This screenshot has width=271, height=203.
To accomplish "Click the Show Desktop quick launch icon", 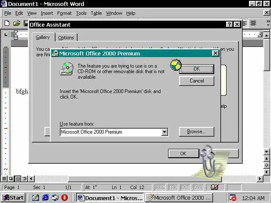I will (36, 198).
